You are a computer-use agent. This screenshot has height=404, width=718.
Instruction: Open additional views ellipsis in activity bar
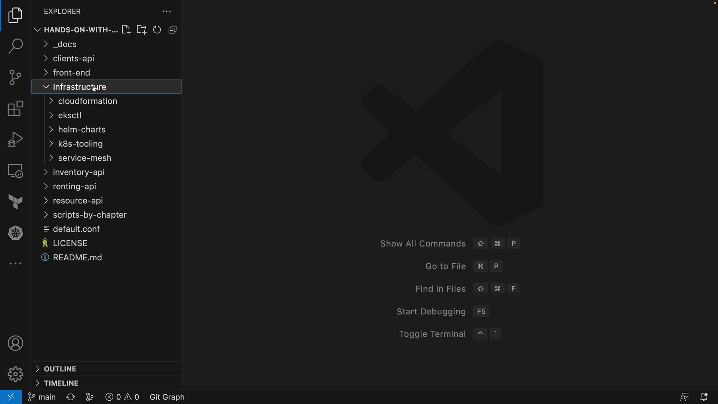(15, 264)
